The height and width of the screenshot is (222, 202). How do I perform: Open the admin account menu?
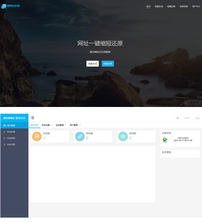point(187,118)
